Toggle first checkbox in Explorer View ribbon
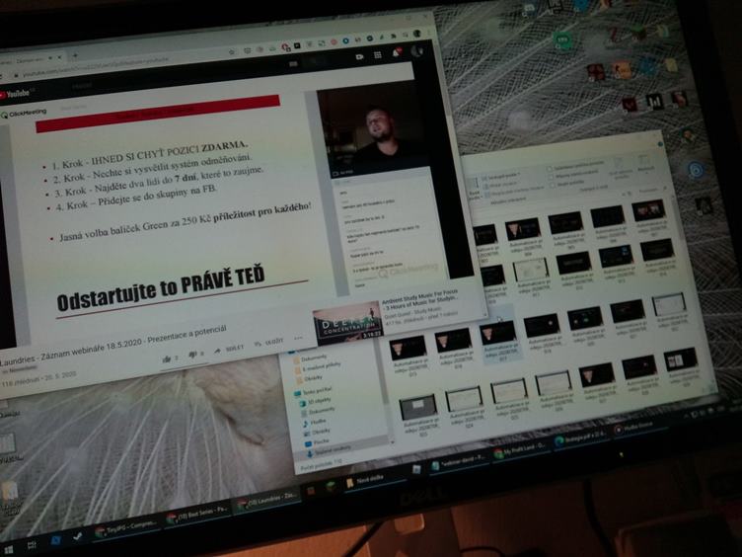 pyautogui.click(x=550, y=169)
